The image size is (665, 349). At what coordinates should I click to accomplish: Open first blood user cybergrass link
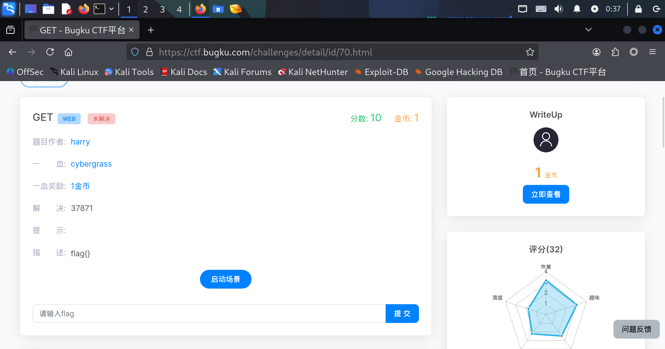[x=91, y=164]
